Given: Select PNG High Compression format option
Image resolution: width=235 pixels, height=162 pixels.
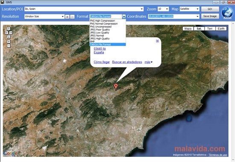Looking at the screenshot, I should tap(107, 20).
